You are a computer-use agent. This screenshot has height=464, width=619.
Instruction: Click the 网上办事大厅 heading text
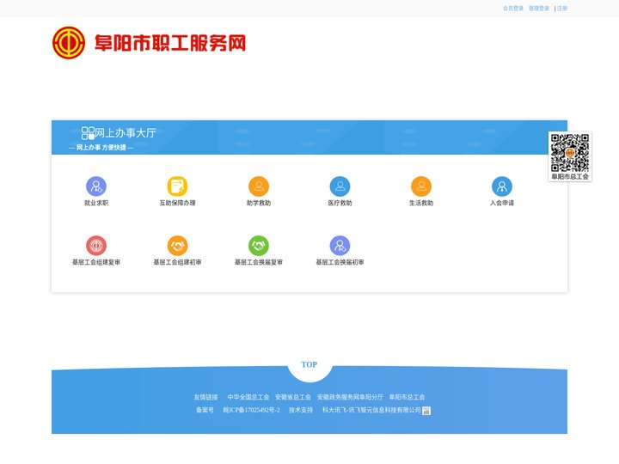pos(126,133)
